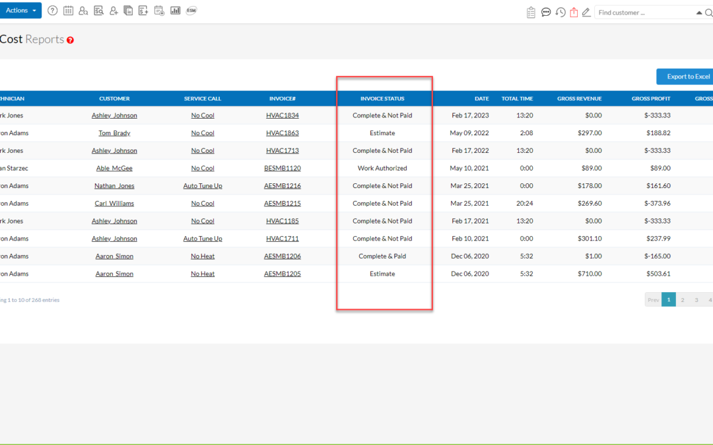
Task: Click the ESM icon in the toolbar
Action: [x=191, y=10]
